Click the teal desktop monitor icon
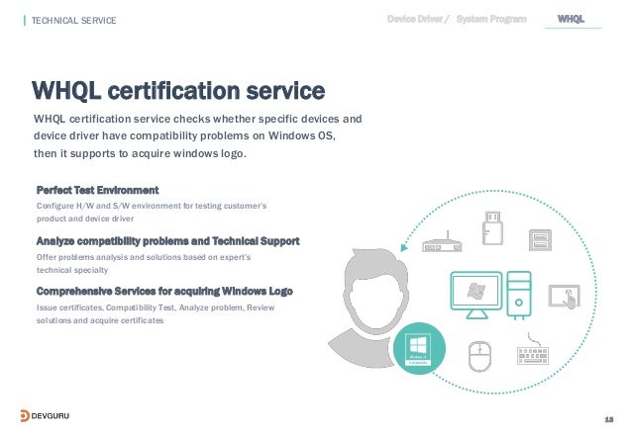 coord(476,295)
